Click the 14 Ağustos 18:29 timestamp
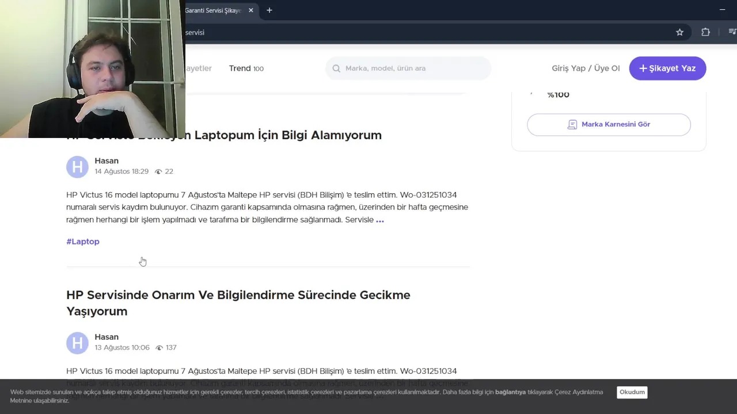This screenshot has height=414, width=737. [x=121, y=171]
